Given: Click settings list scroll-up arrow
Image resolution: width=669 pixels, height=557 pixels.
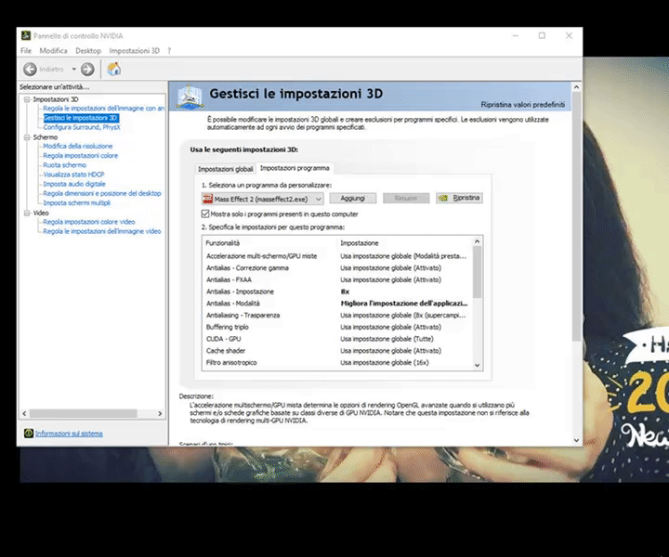Looking at the screenshot, I should coord(477,241).
